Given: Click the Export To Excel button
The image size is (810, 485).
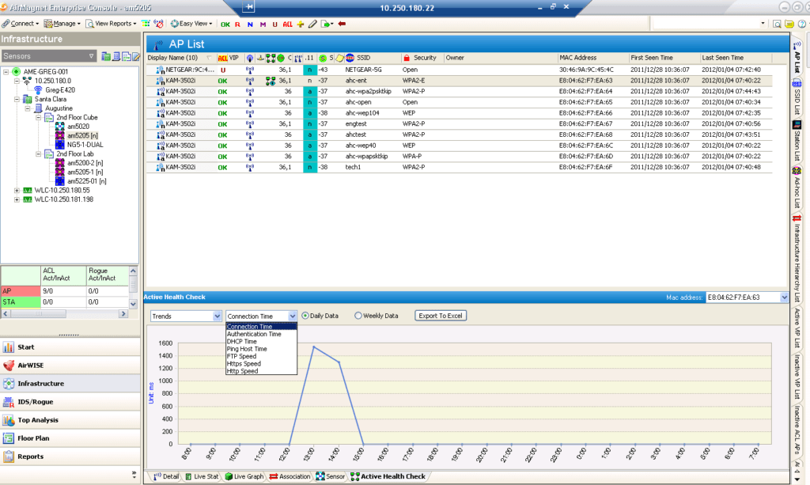Looking at the screenshot, I should (x=441, y=316).
